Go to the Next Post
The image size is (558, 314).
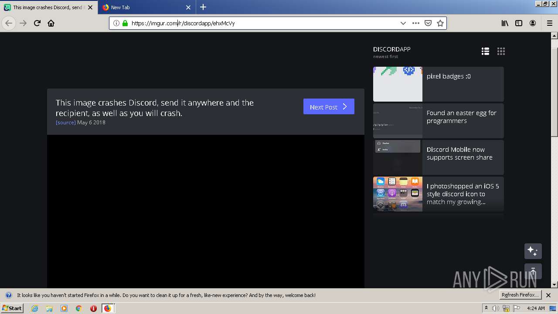click(329, 106)
